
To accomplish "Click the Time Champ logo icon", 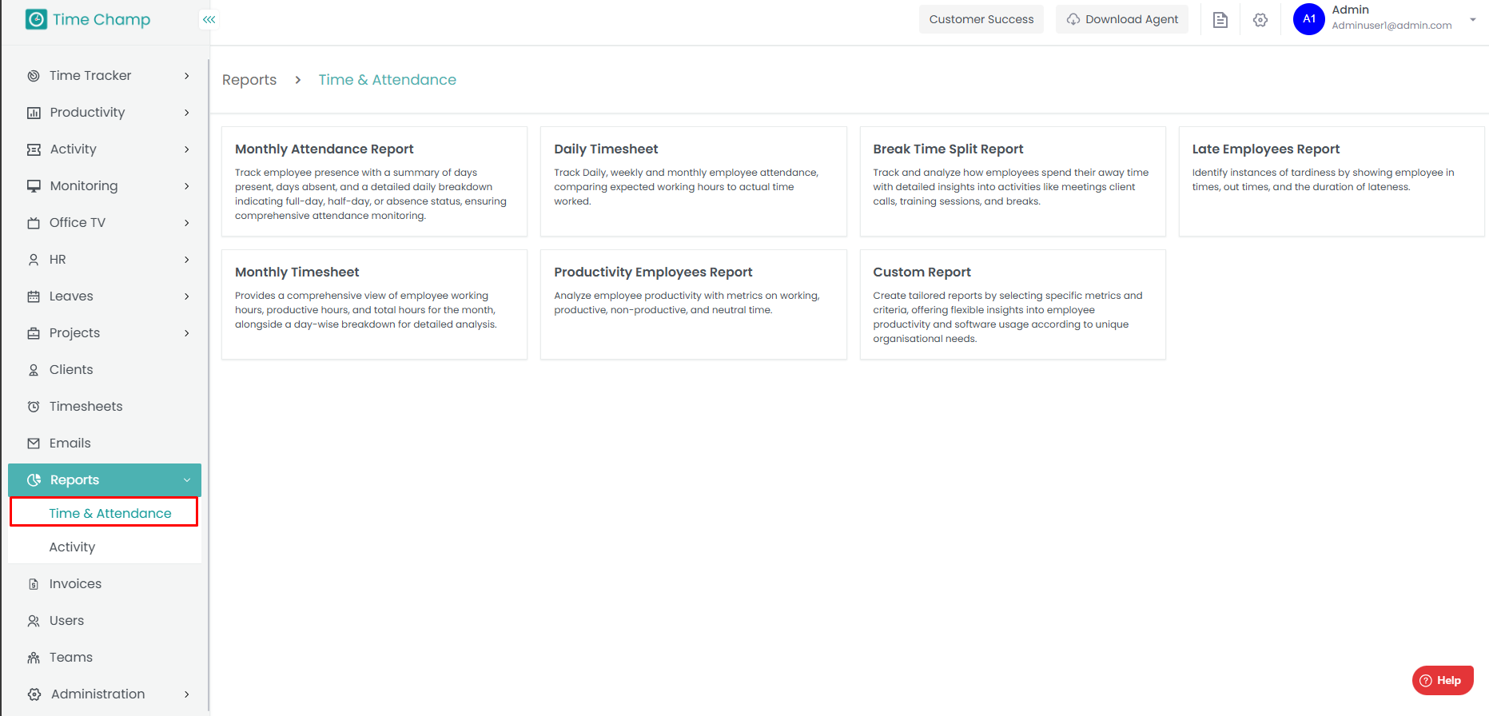I will [x=36, y=19].
